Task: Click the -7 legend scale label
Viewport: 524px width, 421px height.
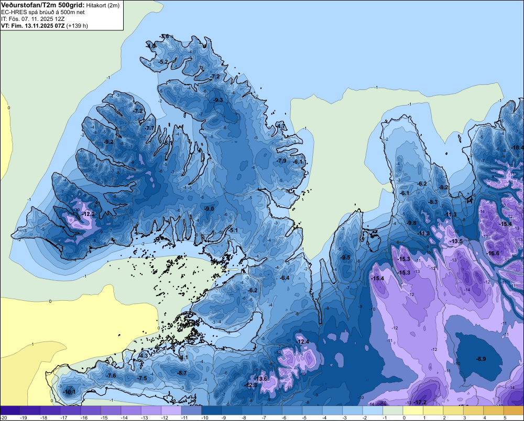Action: coord(264,418)
